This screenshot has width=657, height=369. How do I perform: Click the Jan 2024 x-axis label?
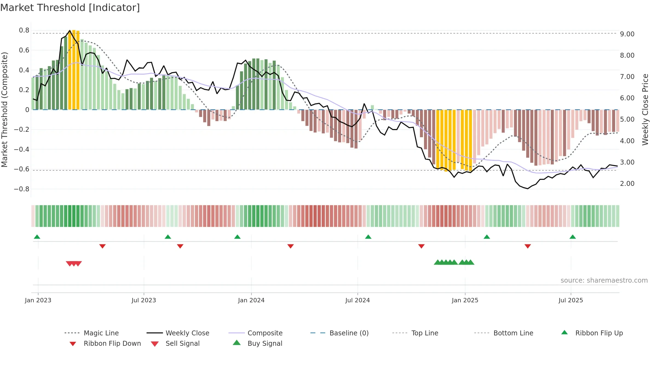(251, 300)
